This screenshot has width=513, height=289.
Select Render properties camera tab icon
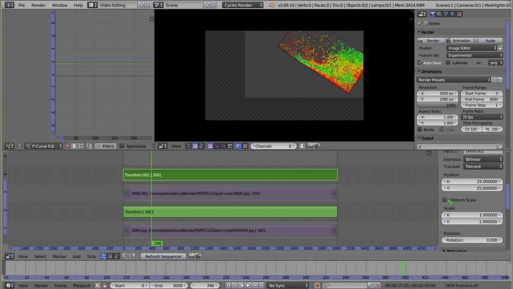(432, 14)
